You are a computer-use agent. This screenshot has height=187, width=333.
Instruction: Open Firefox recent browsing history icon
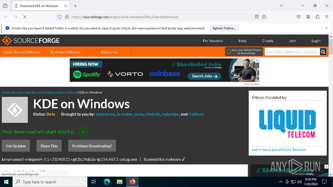point(5,6)
